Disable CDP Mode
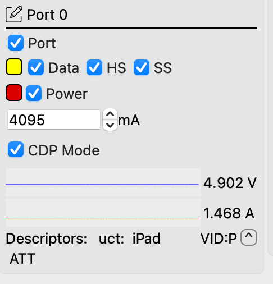The height and width of the screenshot is (284, 273). [x=16, y=149]
